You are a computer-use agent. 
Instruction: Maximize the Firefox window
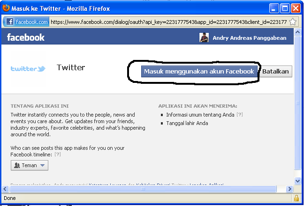(285, 8)
